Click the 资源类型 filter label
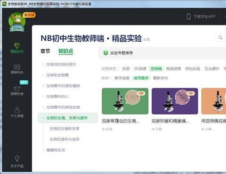Image resolution: width=226 pixels, height=174 pixels. point(110,69)
